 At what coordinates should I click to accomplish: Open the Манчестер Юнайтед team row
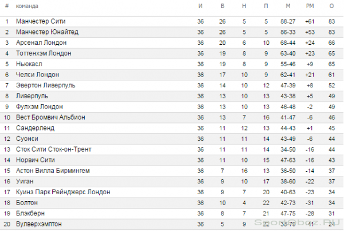tap(172, 32)
